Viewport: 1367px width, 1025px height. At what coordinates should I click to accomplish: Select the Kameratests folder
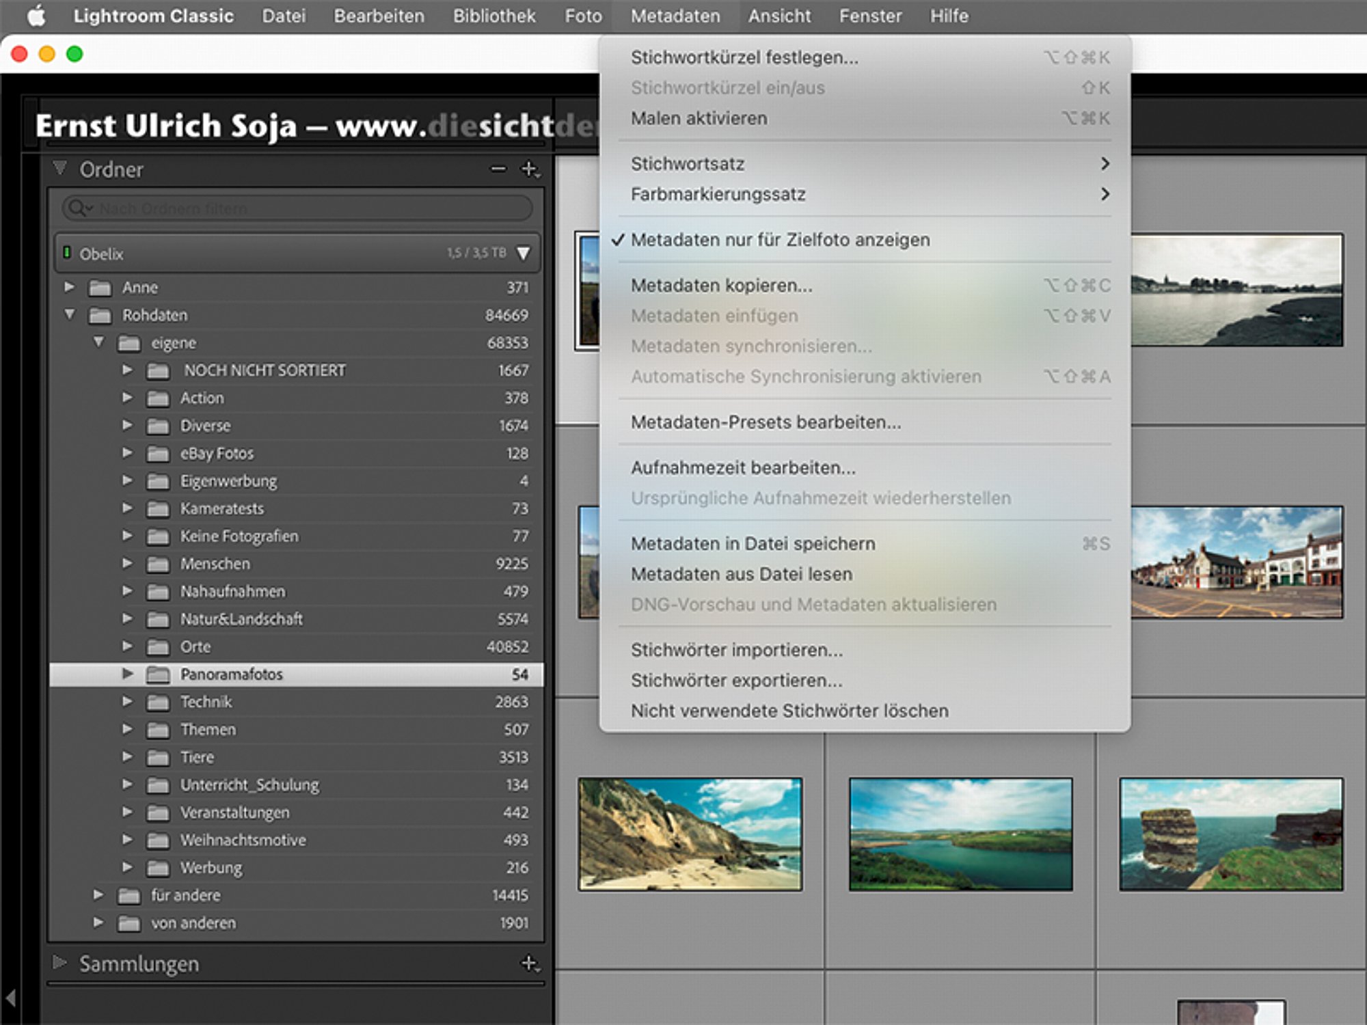tap(297, 508)
